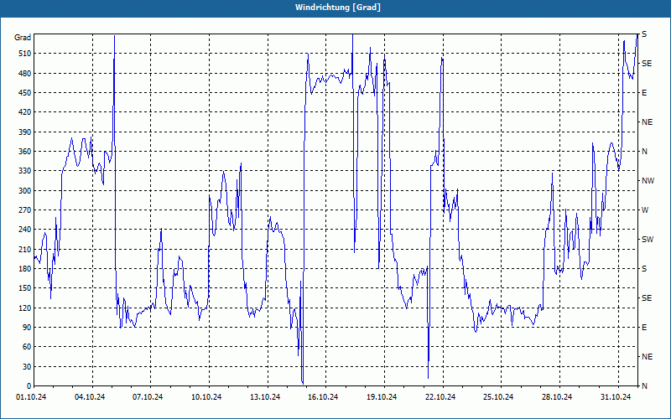Select the 510 y-axis value
This screenshot has width=671, height=419.
click(25, 54)
